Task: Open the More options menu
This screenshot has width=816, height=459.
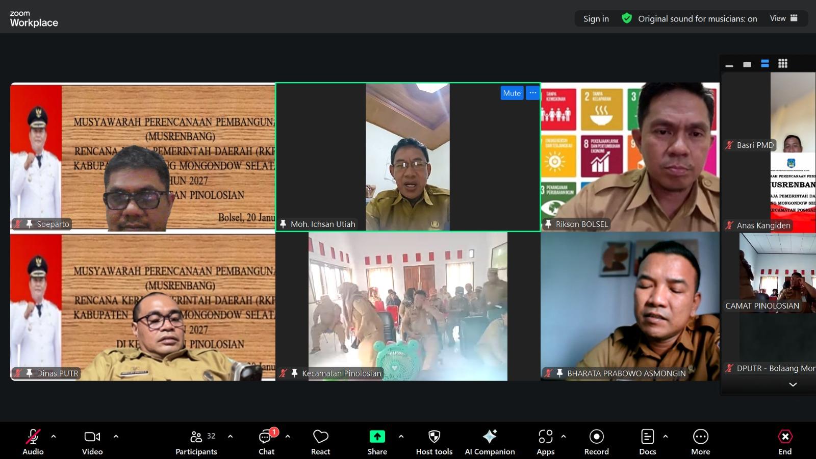Action: 700,442
